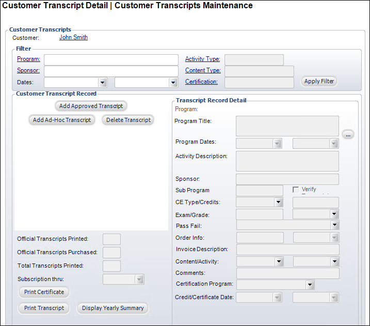
Task: Open the end Dates dropdown in Filter
Action: [x=173, y=83]
